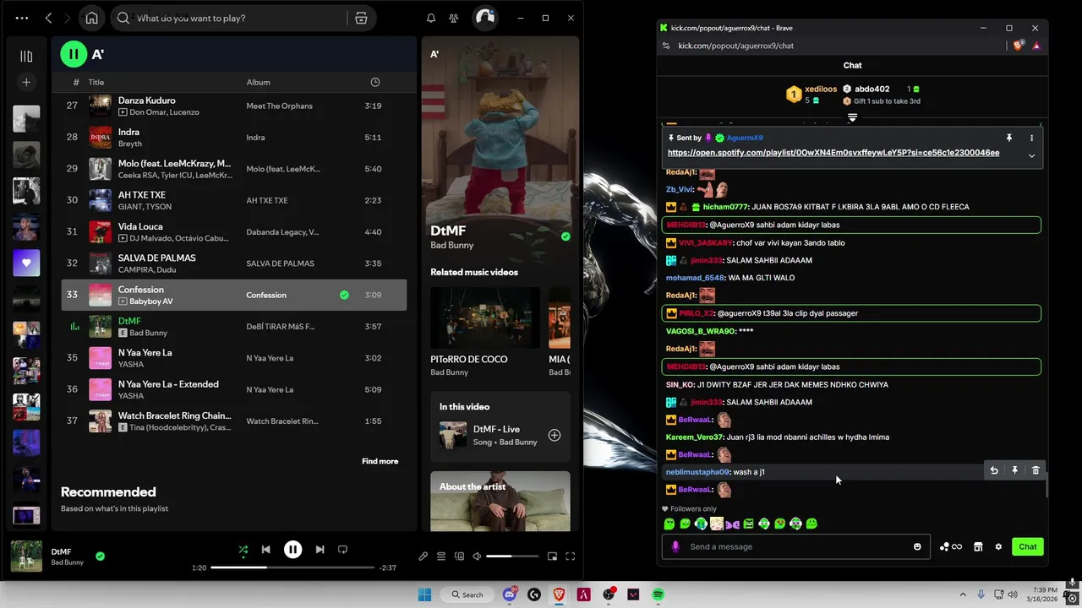Open About the artist card

(x=500, y=502)
